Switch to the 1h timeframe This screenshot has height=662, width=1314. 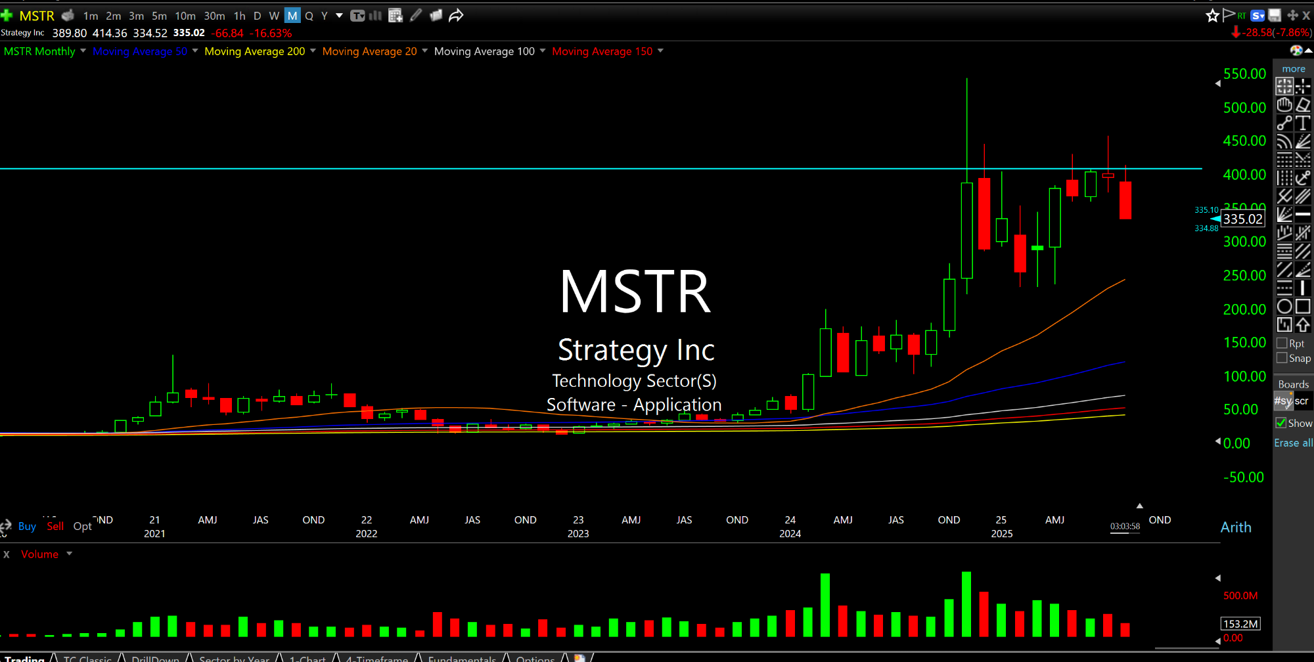240,15
